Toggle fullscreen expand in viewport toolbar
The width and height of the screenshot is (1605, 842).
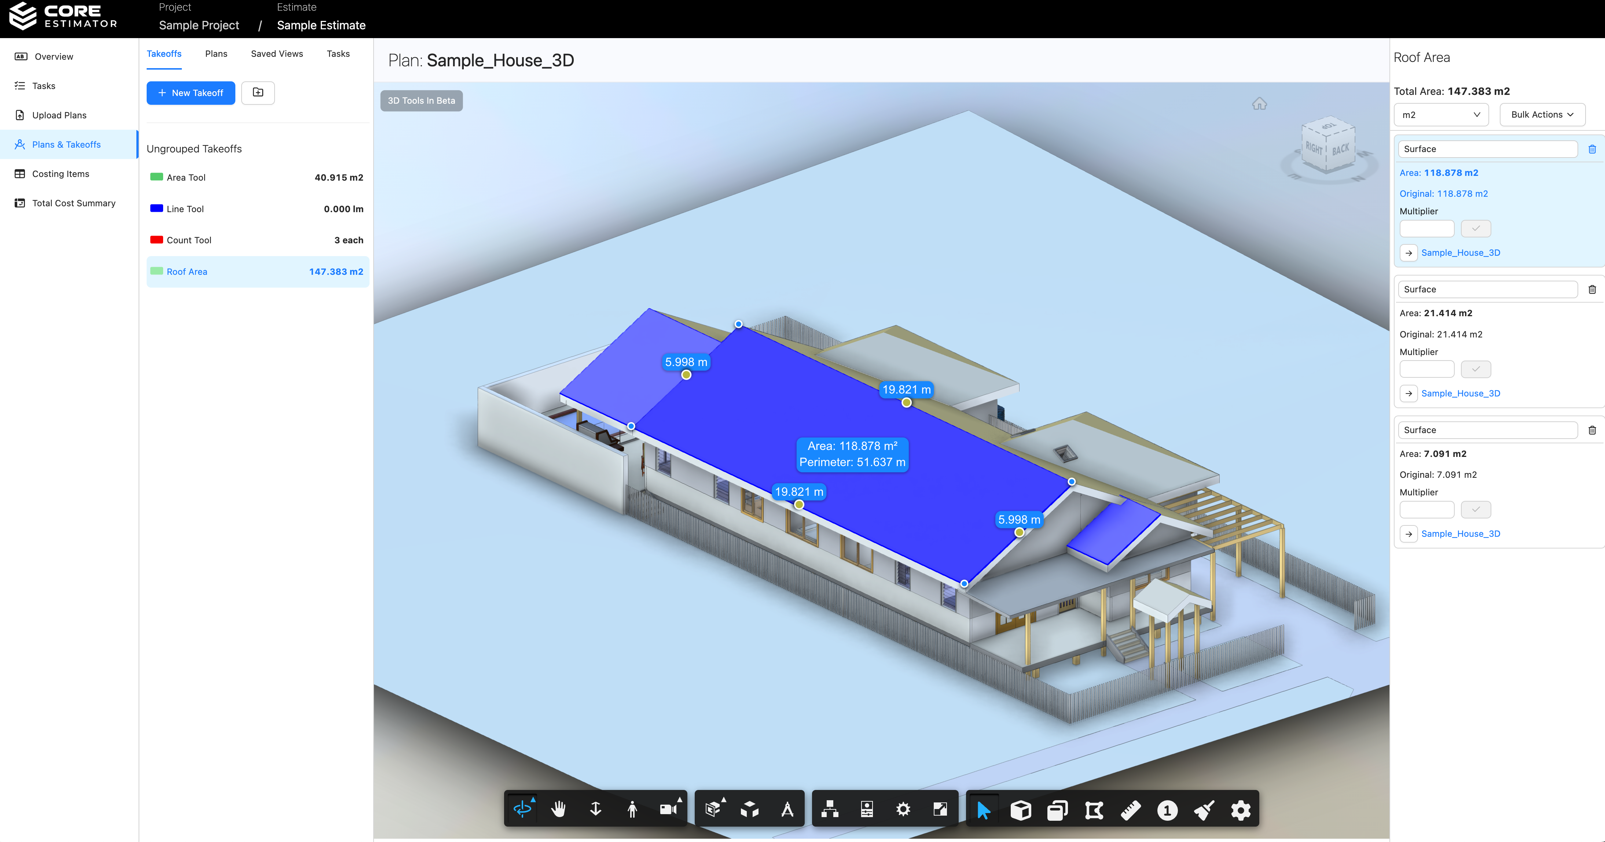[941, 808]
